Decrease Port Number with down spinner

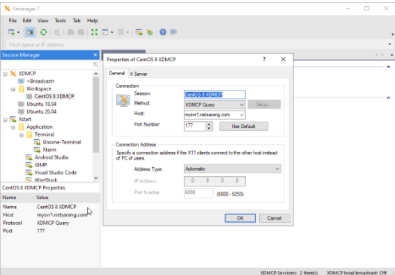[x=209, y=128]
